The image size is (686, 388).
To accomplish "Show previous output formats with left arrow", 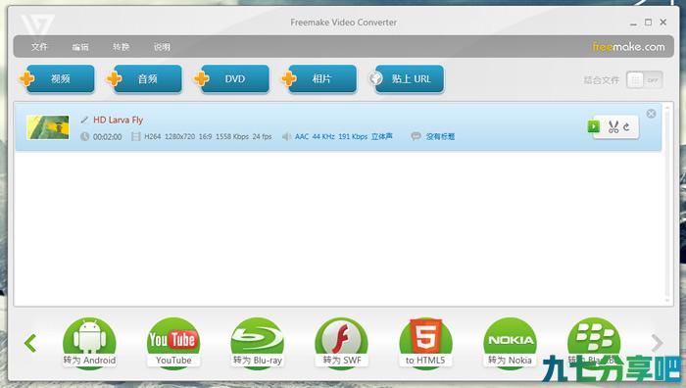I will click(30, 343).
